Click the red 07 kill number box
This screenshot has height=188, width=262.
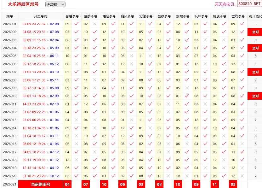[x=86, y=184]
